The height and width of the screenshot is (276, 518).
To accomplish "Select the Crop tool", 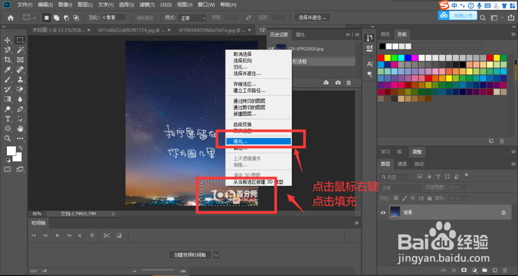I will [7, 59].
